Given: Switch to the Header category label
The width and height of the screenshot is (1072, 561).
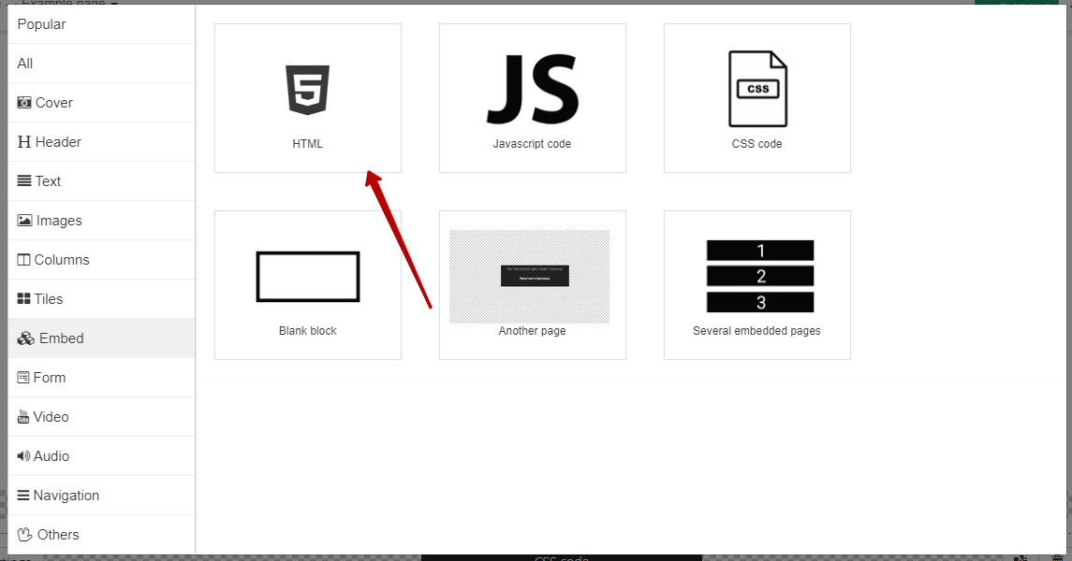Looking at the screenshot, I should pos(58,142).
